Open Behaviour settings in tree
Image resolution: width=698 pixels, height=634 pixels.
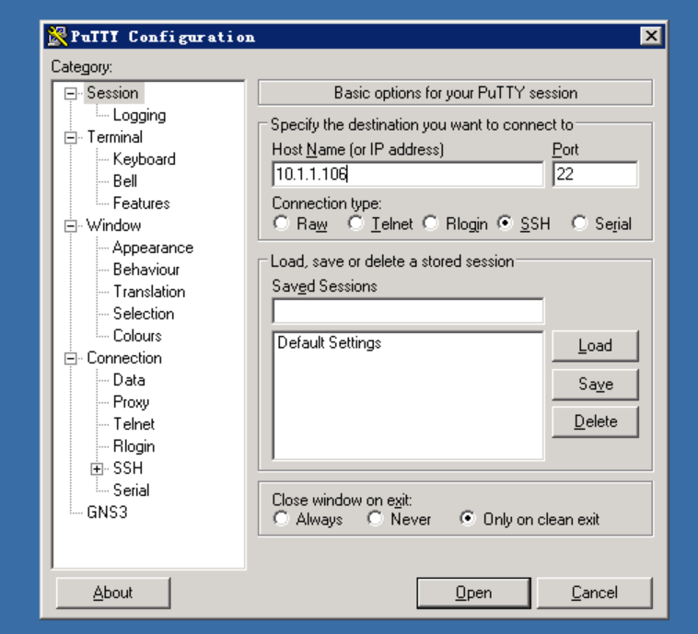tap(146, 270)
